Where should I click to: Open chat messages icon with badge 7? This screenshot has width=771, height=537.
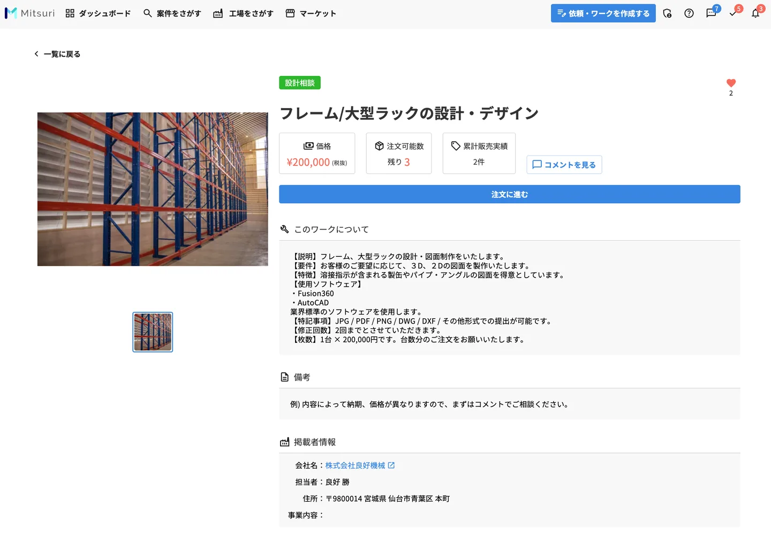(x=712, y=13)
